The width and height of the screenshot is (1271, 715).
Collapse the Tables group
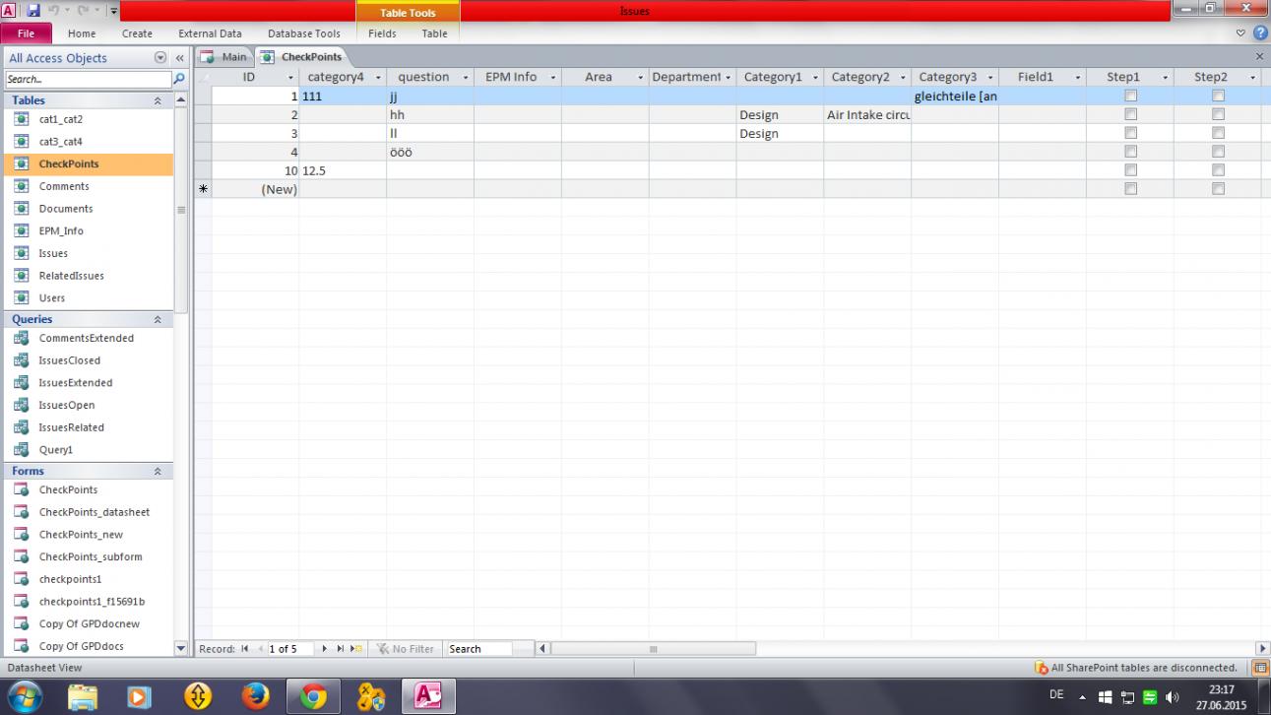pos(158,100)
